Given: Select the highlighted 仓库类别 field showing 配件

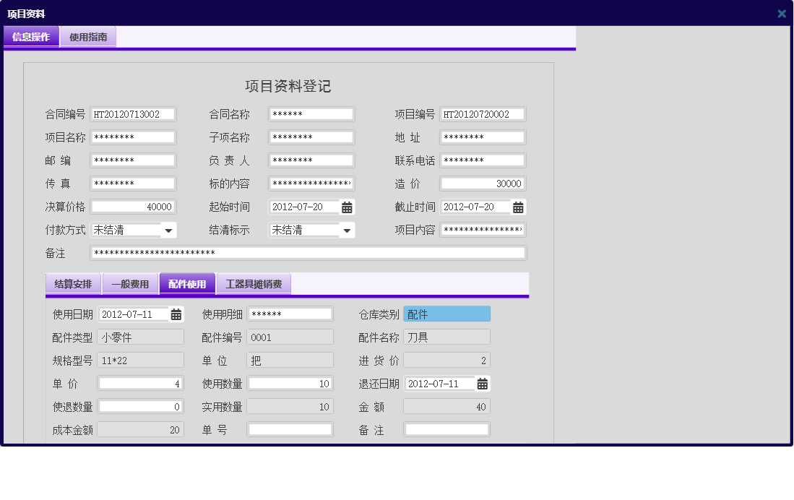Looking at the screenshot, I should [446, 314].
